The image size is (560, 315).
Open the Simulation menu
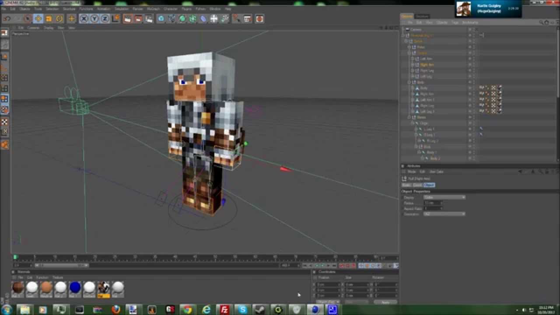[122, 9]
